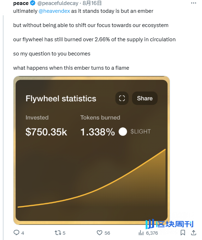
Task: Open the peace profile name
Action: click(21, 3)
